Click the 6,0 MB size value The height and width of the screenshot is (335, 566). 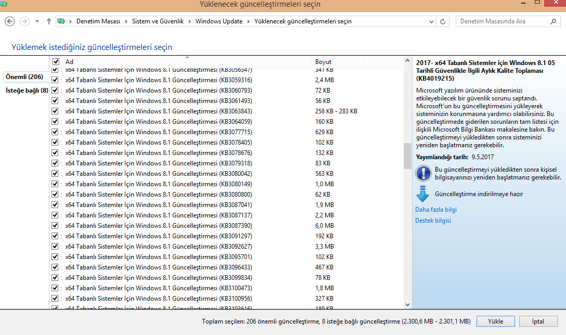click(x=325, y=226)
